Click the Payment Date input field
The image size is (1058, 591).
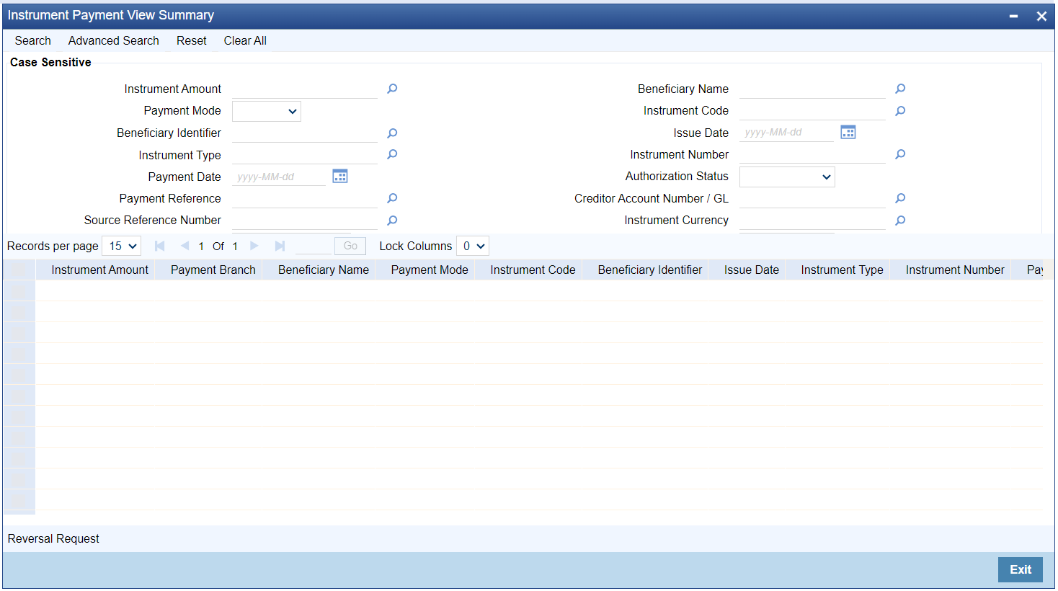click(x=279, y=177)
